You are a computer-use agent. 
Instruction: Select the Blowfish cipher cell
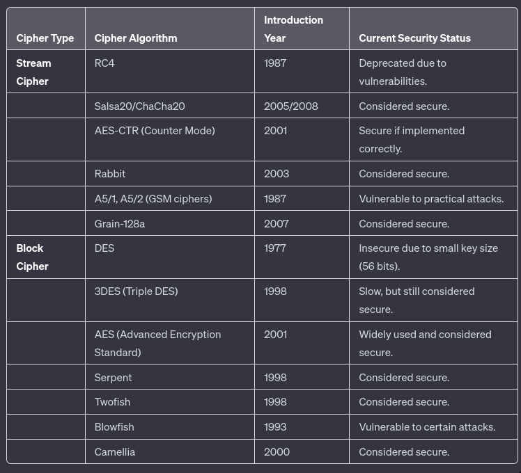tap(114, 426)
